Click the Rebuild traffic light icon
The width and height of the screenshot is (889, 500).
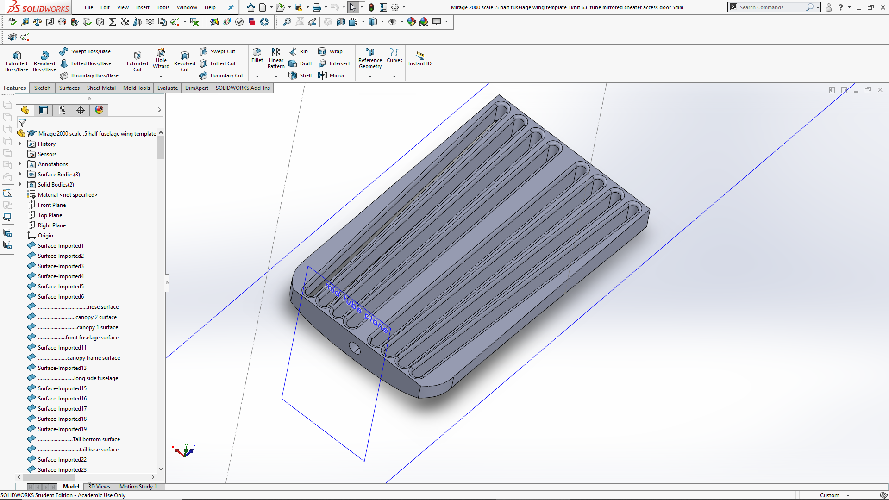[371, 7]
